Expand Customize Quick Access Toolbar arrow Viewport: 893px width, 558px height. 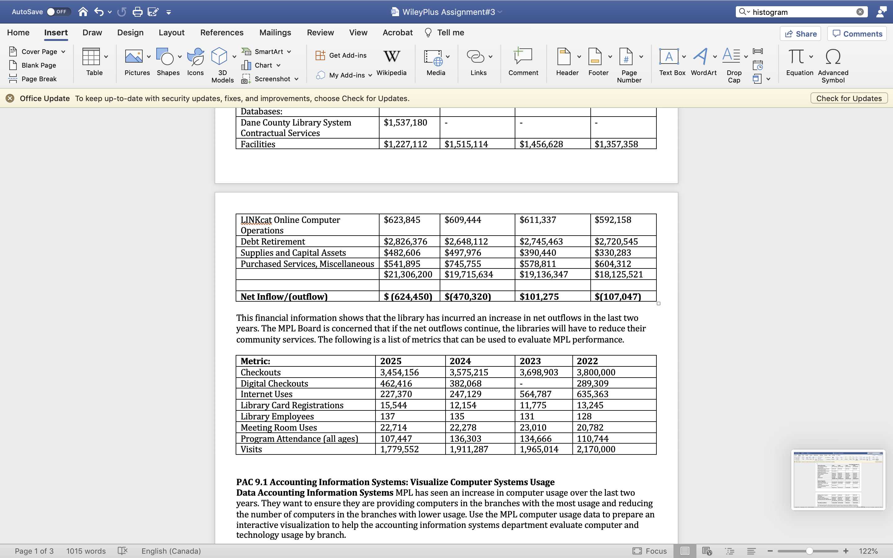click(169, 12)
